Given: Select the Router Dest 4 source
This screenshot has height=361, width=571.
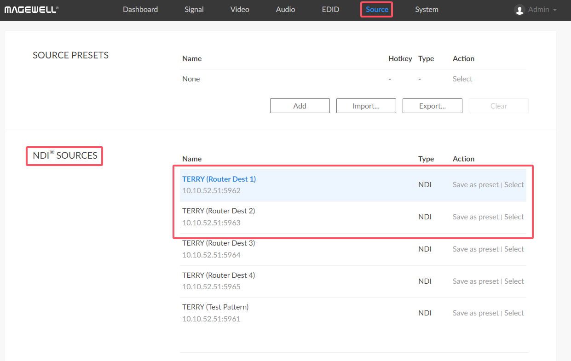Looking at the screenshot, I should pos(514,281).
